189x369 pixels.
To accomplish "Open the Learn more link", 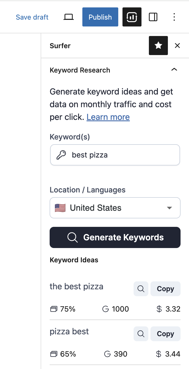I will click(108, 117).
